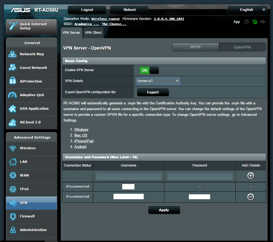
Task: Click the ASUS logo
Action: point(20,10)
